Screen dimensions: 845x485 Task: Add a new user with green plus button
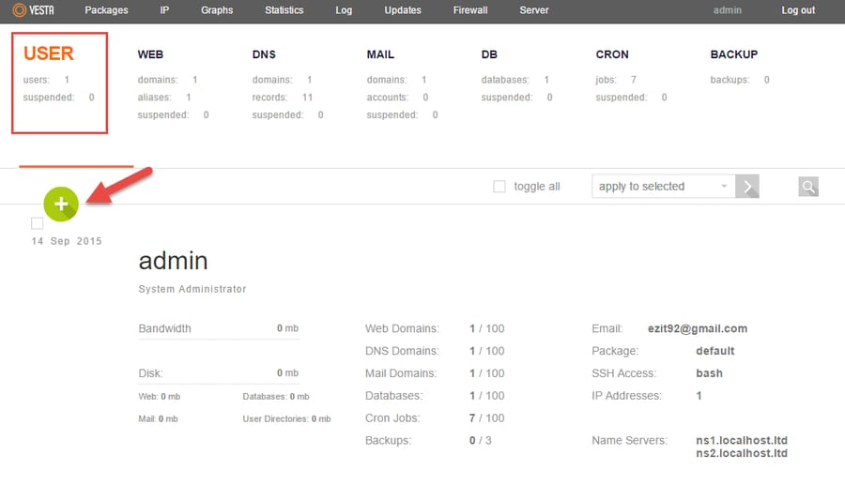(x=61, y=204)
